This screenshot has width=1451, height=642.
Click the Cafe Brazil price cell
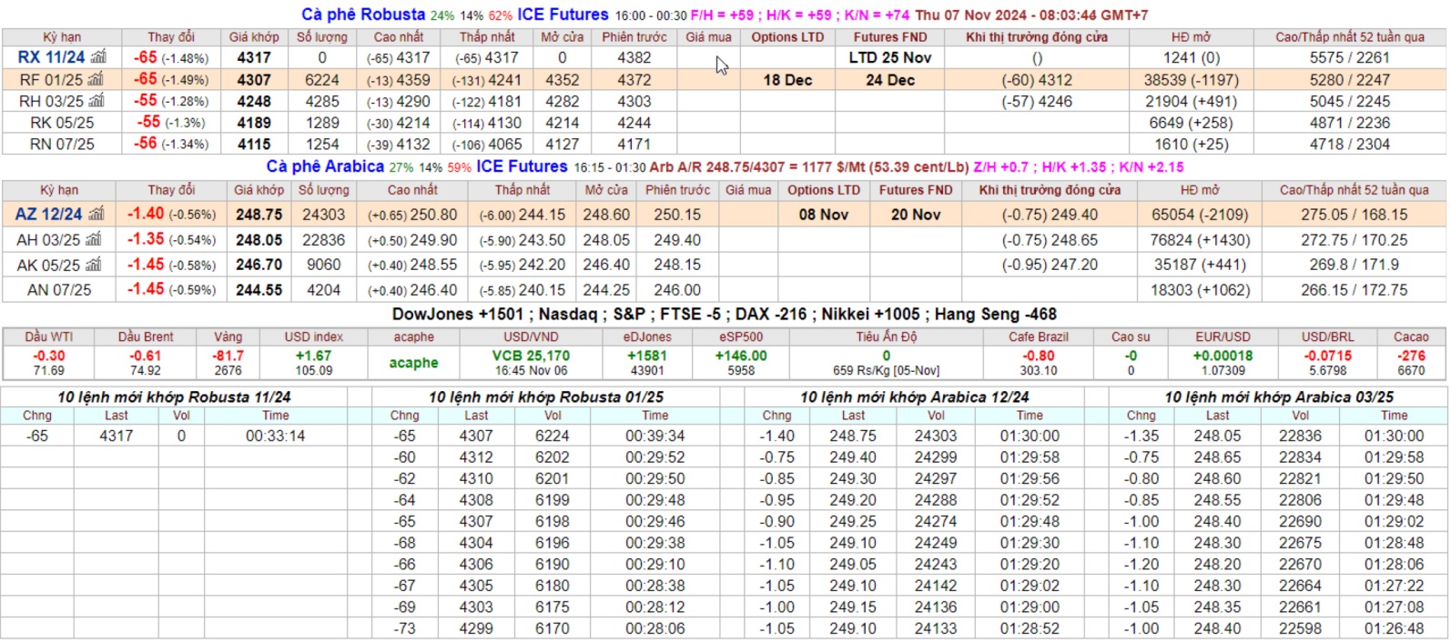pyautogui.click(x=1038, y=363)
